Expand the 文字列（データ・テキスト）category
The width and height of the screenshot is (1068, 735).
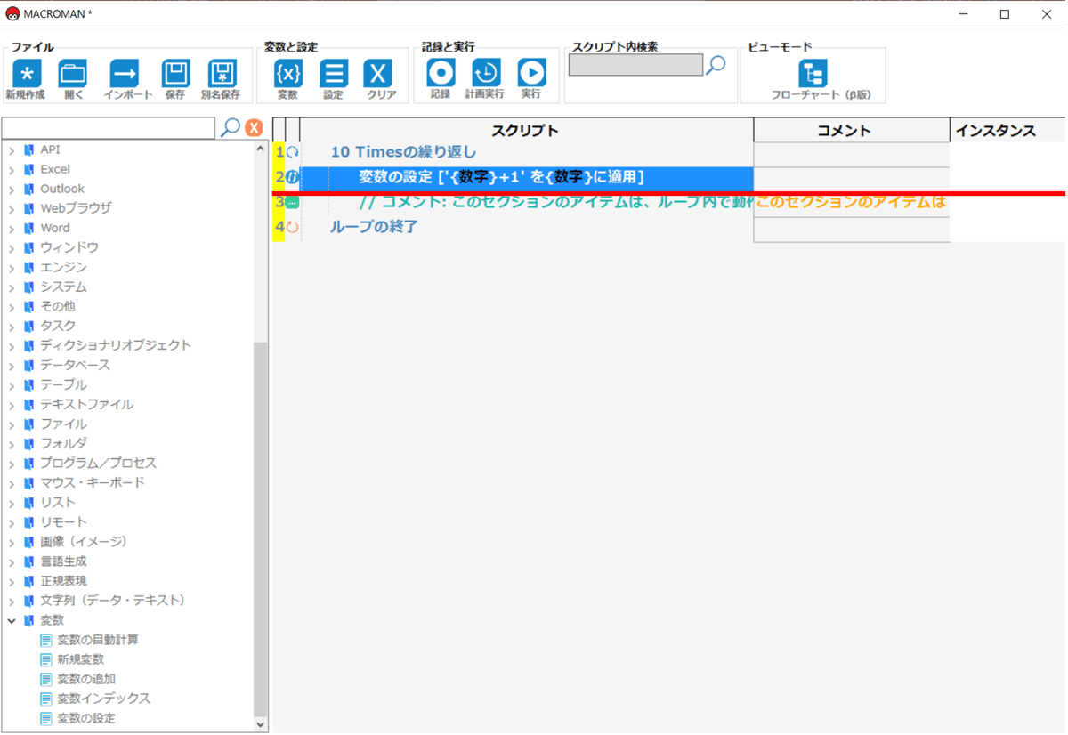[x=12, y=601]
